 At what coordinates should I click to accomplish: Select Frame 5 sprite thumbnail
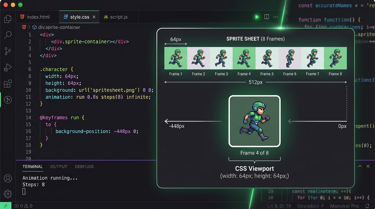(267, 58)
